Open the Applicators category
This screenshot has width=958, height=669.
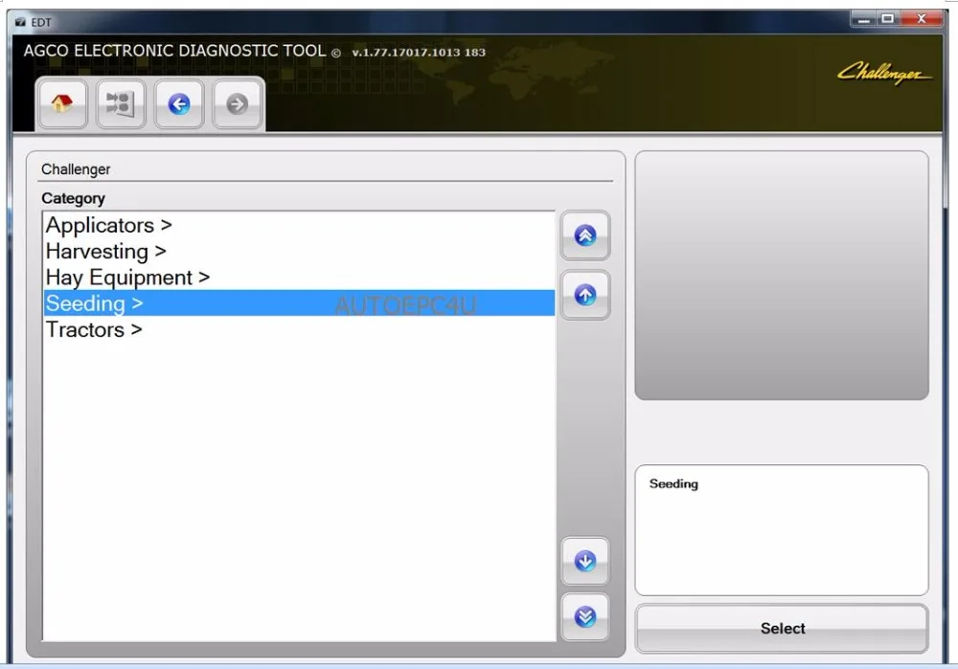(x=299, y=225)
